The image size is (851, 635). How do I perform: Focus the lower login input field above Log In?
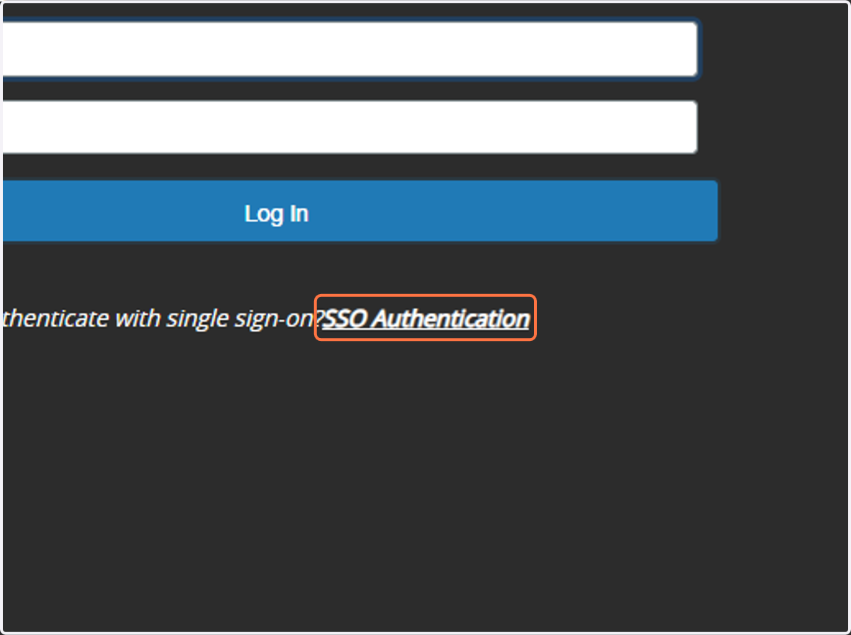click(349, 127)
